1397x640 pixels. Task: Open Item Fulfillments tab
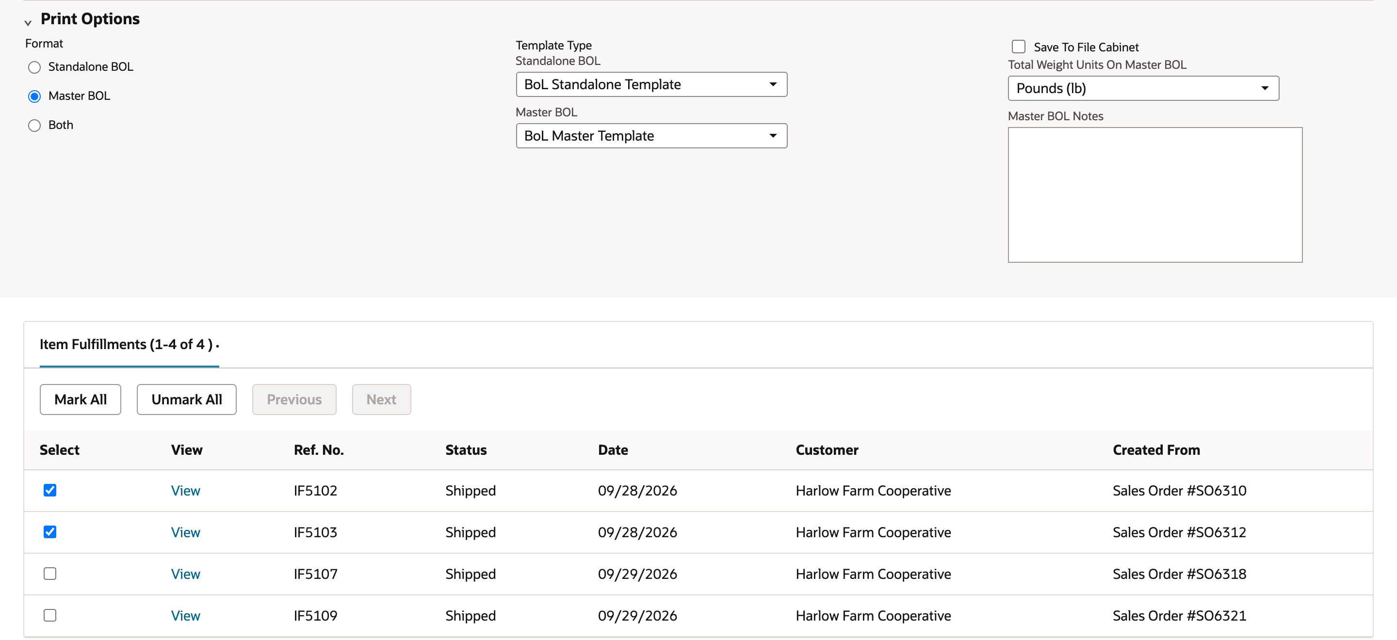129,345
